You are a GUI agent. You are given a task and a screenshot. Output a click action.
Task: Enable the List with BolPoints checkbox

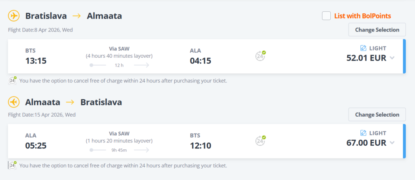pyautogui.click(x=326, y=16)
